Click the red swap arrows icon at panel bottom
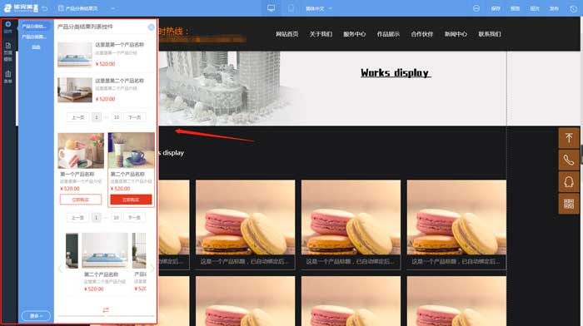583x326 pixels. (106, 309)
